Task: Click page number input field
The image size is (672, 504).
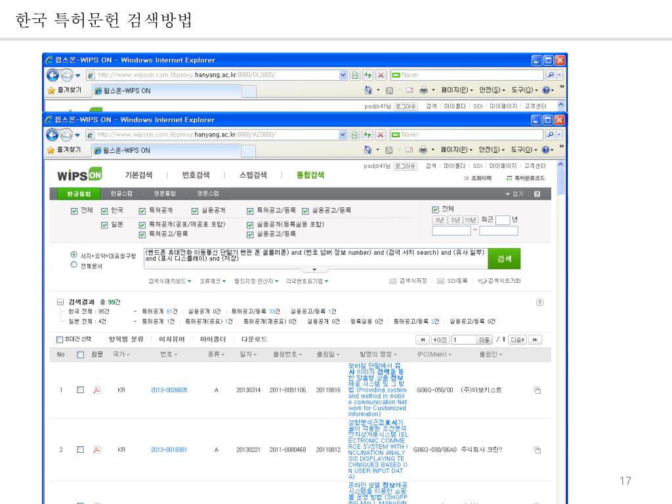Action: pos(464,340)
